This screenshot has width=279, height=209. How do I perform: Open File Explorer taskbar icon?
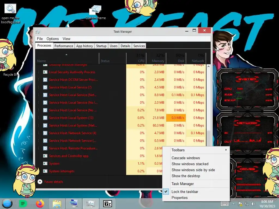click(57, 204)
